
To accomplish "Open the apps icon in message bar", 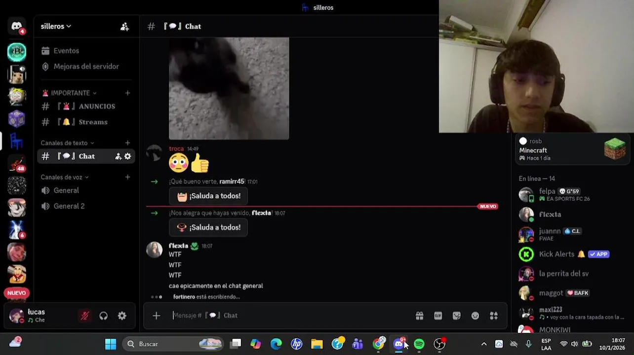I will (494, 316).
